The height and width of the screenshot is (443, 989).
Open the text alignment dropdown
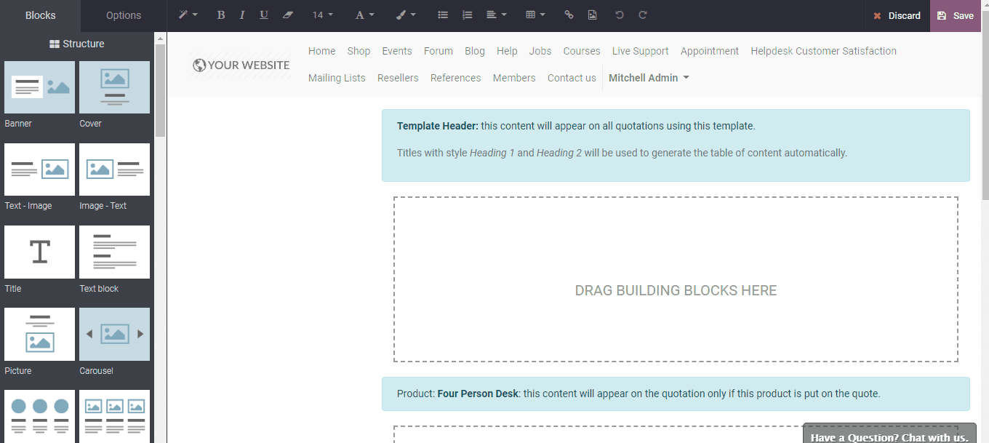tap(495, 15)
